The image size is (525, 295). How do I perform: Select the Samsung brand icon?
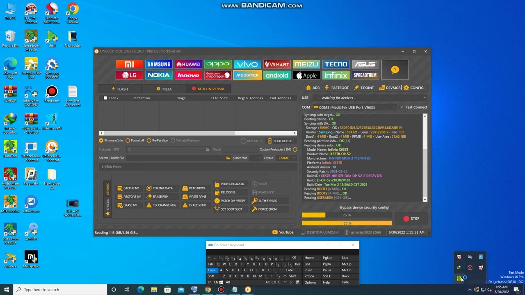tap(159, 64)
